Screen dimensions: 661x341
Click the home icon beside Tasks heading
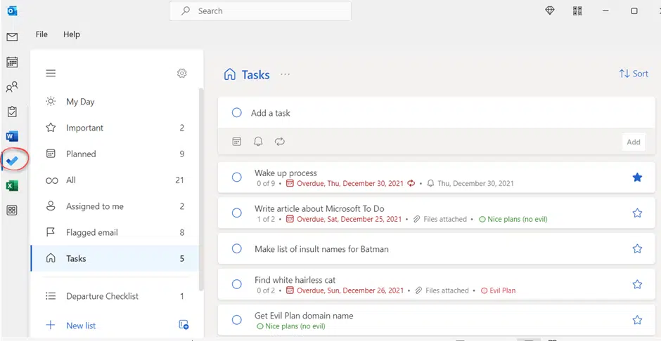click(x=230, y=75)
